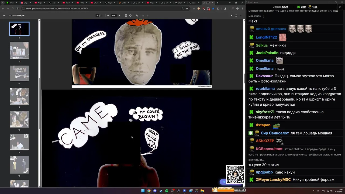The image size is (345, 194).
Task: Click zoom magnifier icon in address bar
Action: [182, 8]
